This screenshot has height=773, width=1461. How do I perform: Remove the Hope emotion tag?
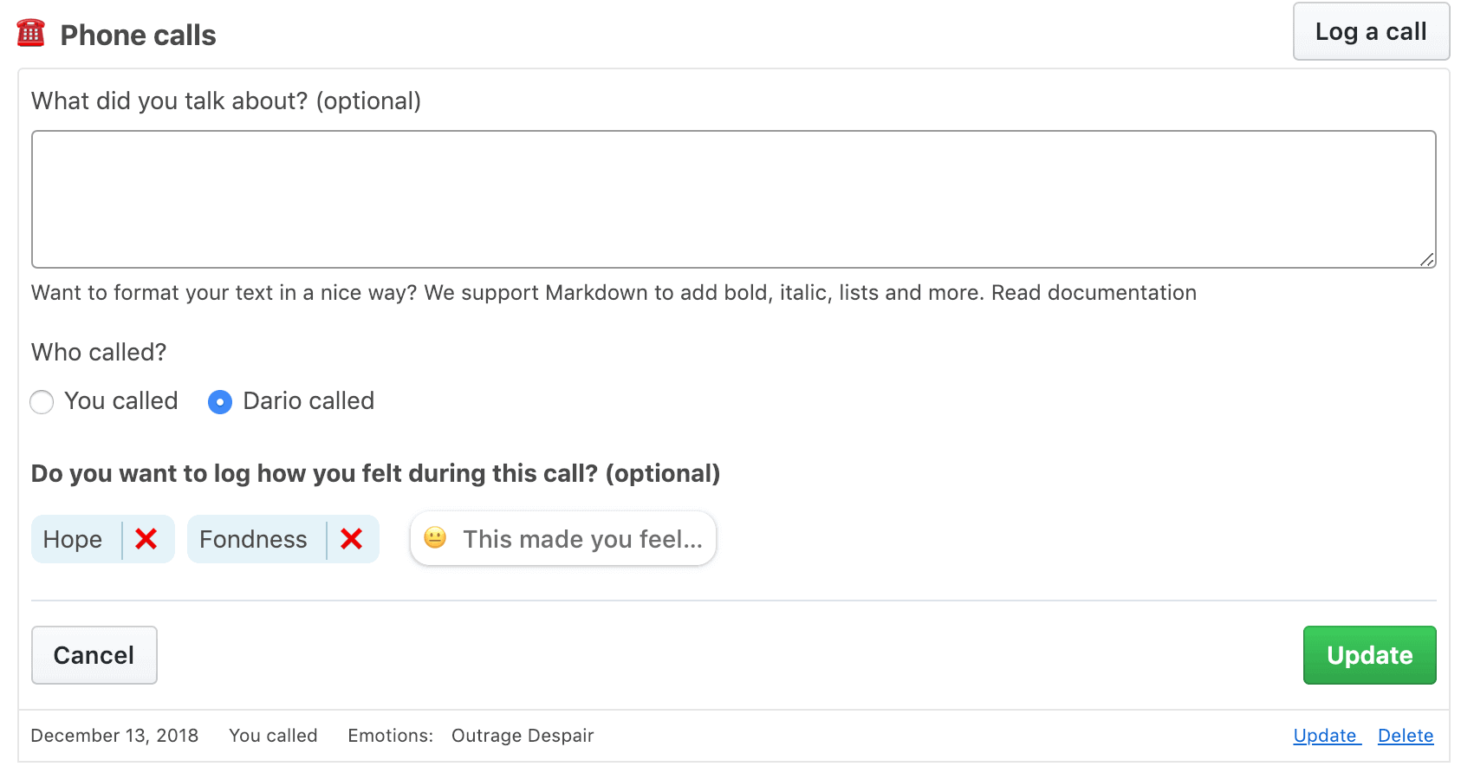click(x=146, y=539)
